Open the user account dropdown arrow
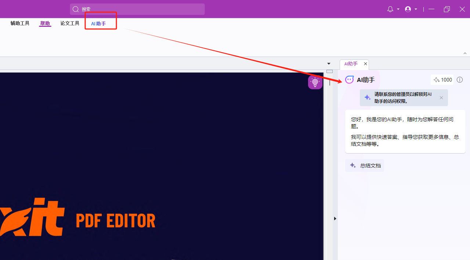Image resolution: width=470 pixels, height=260 pixels. pos(416,9)
